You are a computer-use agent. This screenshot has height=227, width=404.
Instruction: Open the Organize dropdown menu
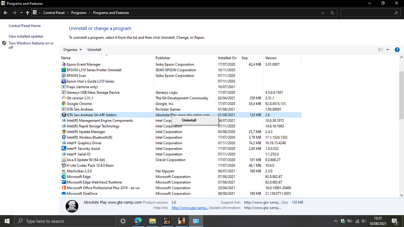point(72,50)
